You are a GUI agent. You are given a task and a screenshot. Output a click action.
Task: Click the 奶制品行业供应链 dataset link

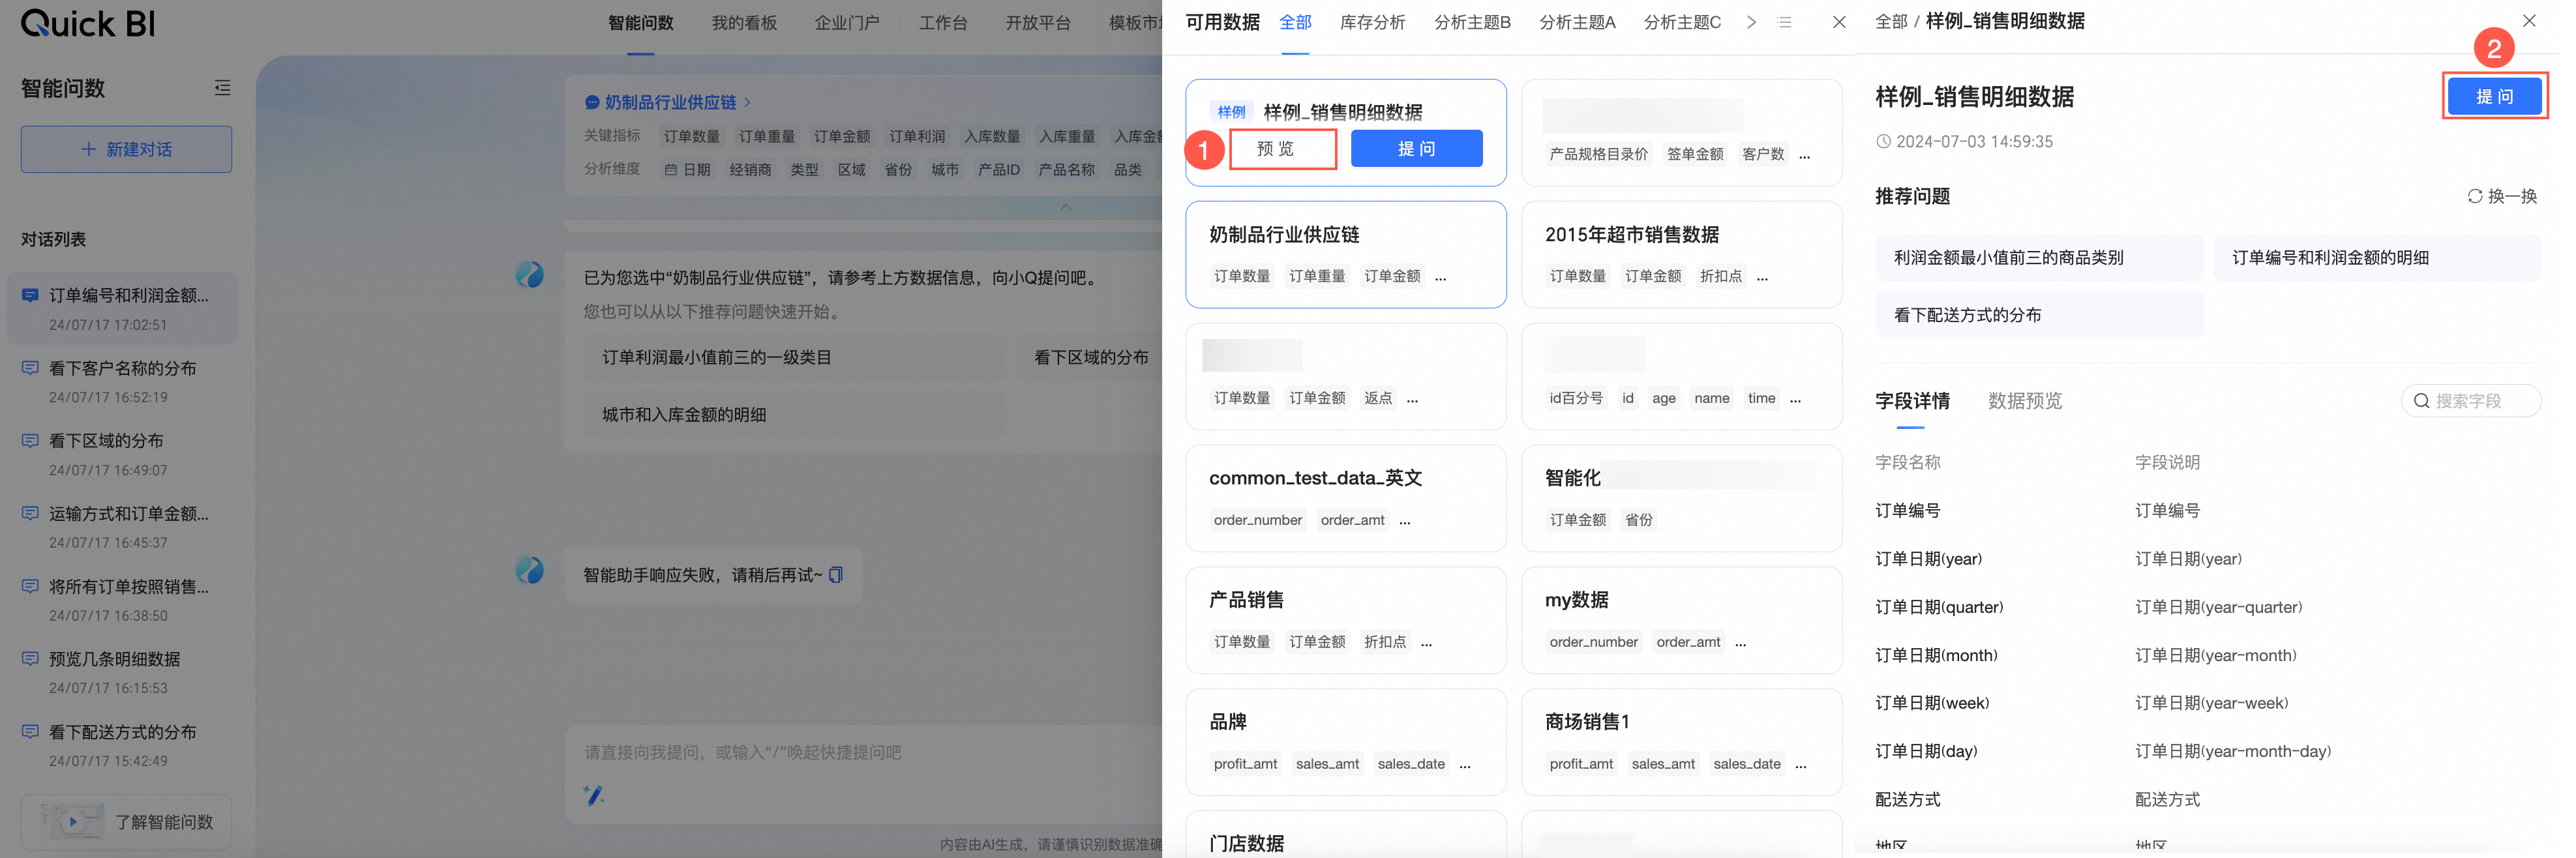tap(669, 102)
